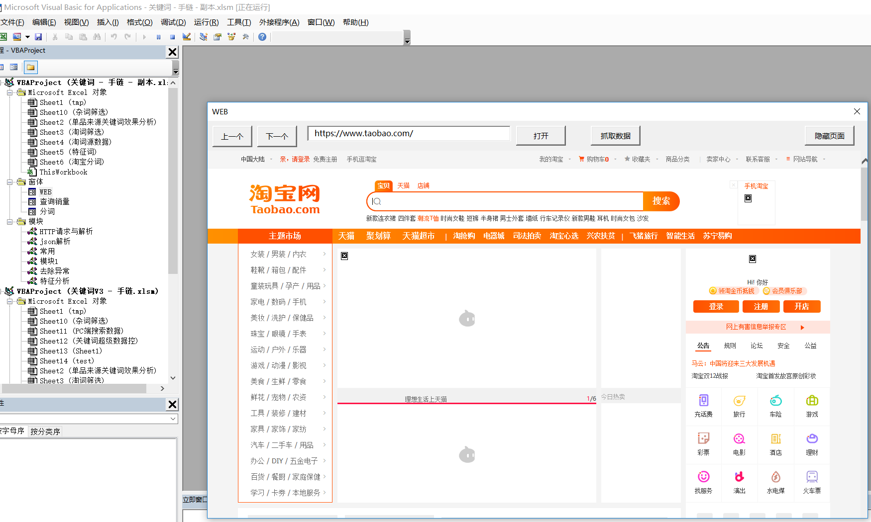Click the orange 登录 button on Taobao
Image resolution: width=871 pixels, height=522 pixels.
point(716,307)
